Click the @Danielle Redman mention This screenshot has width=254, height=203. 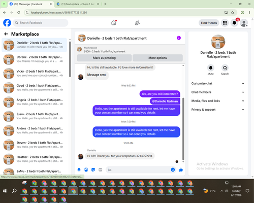point(165,101)
